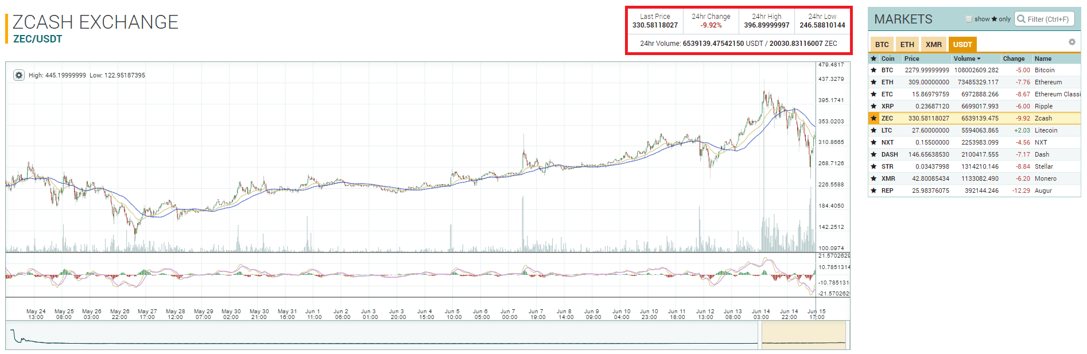
Task: Sort the markets by Name header
Action: [1043, 59]
